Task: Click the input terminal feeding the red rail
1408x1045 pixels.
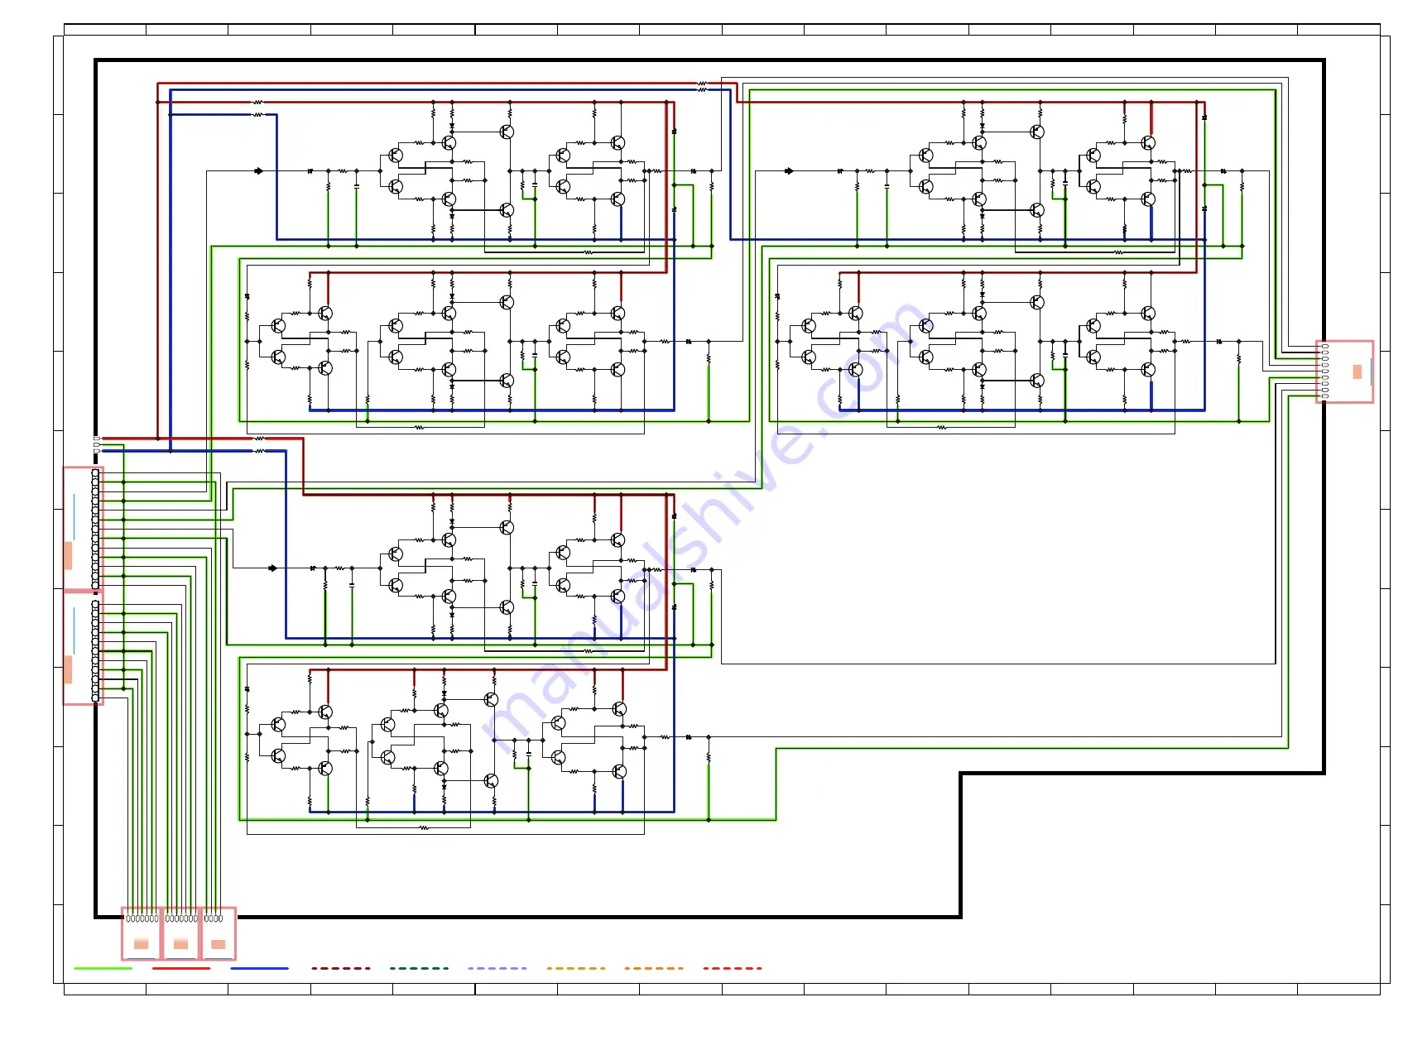Action: click(97, 439)
